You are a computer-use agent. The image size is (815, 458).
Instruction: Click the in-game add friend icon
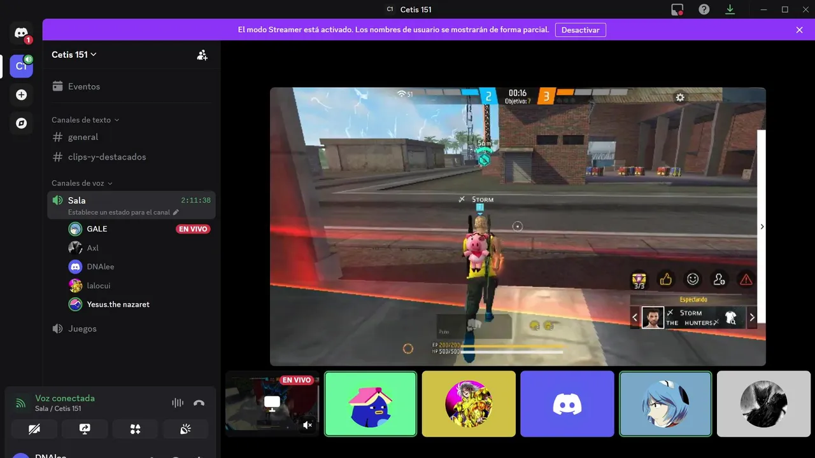719,279
